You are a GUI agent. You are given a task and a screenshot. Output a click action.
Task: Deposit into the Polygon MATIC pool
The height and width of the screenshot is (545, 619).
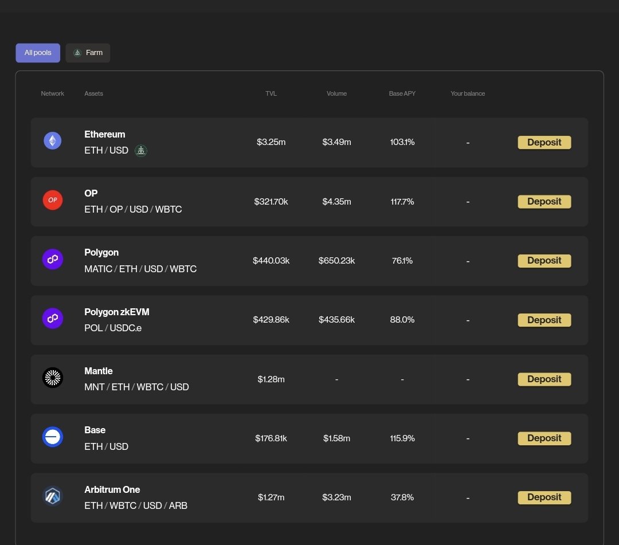(x=544, y=261)
